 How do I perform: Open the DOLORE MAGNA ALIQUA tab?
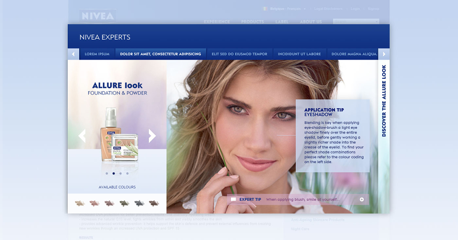pyautogui.click(x=353, y=54)
